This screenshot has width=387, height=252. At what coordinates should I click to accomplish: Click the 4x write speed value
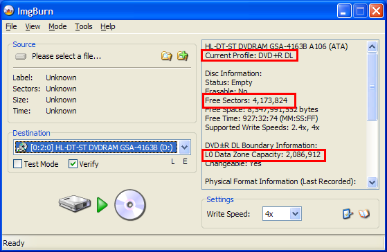pos(269,214)
